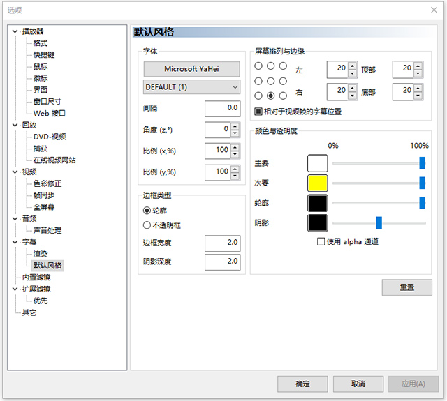Collapse the 视频 tree node

pyautogui.click(x=15, y=172)
